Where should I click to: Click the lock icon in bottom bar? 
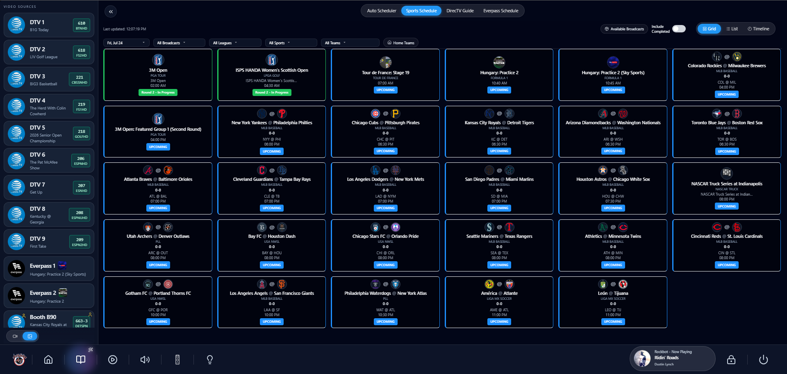731,360
